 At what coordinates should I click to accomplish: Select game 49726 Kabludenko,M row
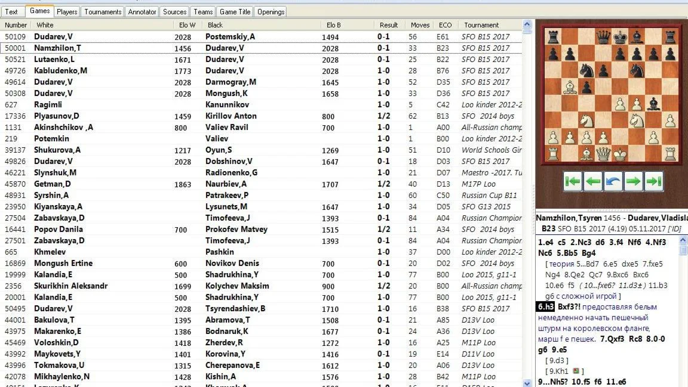(261, 71)
